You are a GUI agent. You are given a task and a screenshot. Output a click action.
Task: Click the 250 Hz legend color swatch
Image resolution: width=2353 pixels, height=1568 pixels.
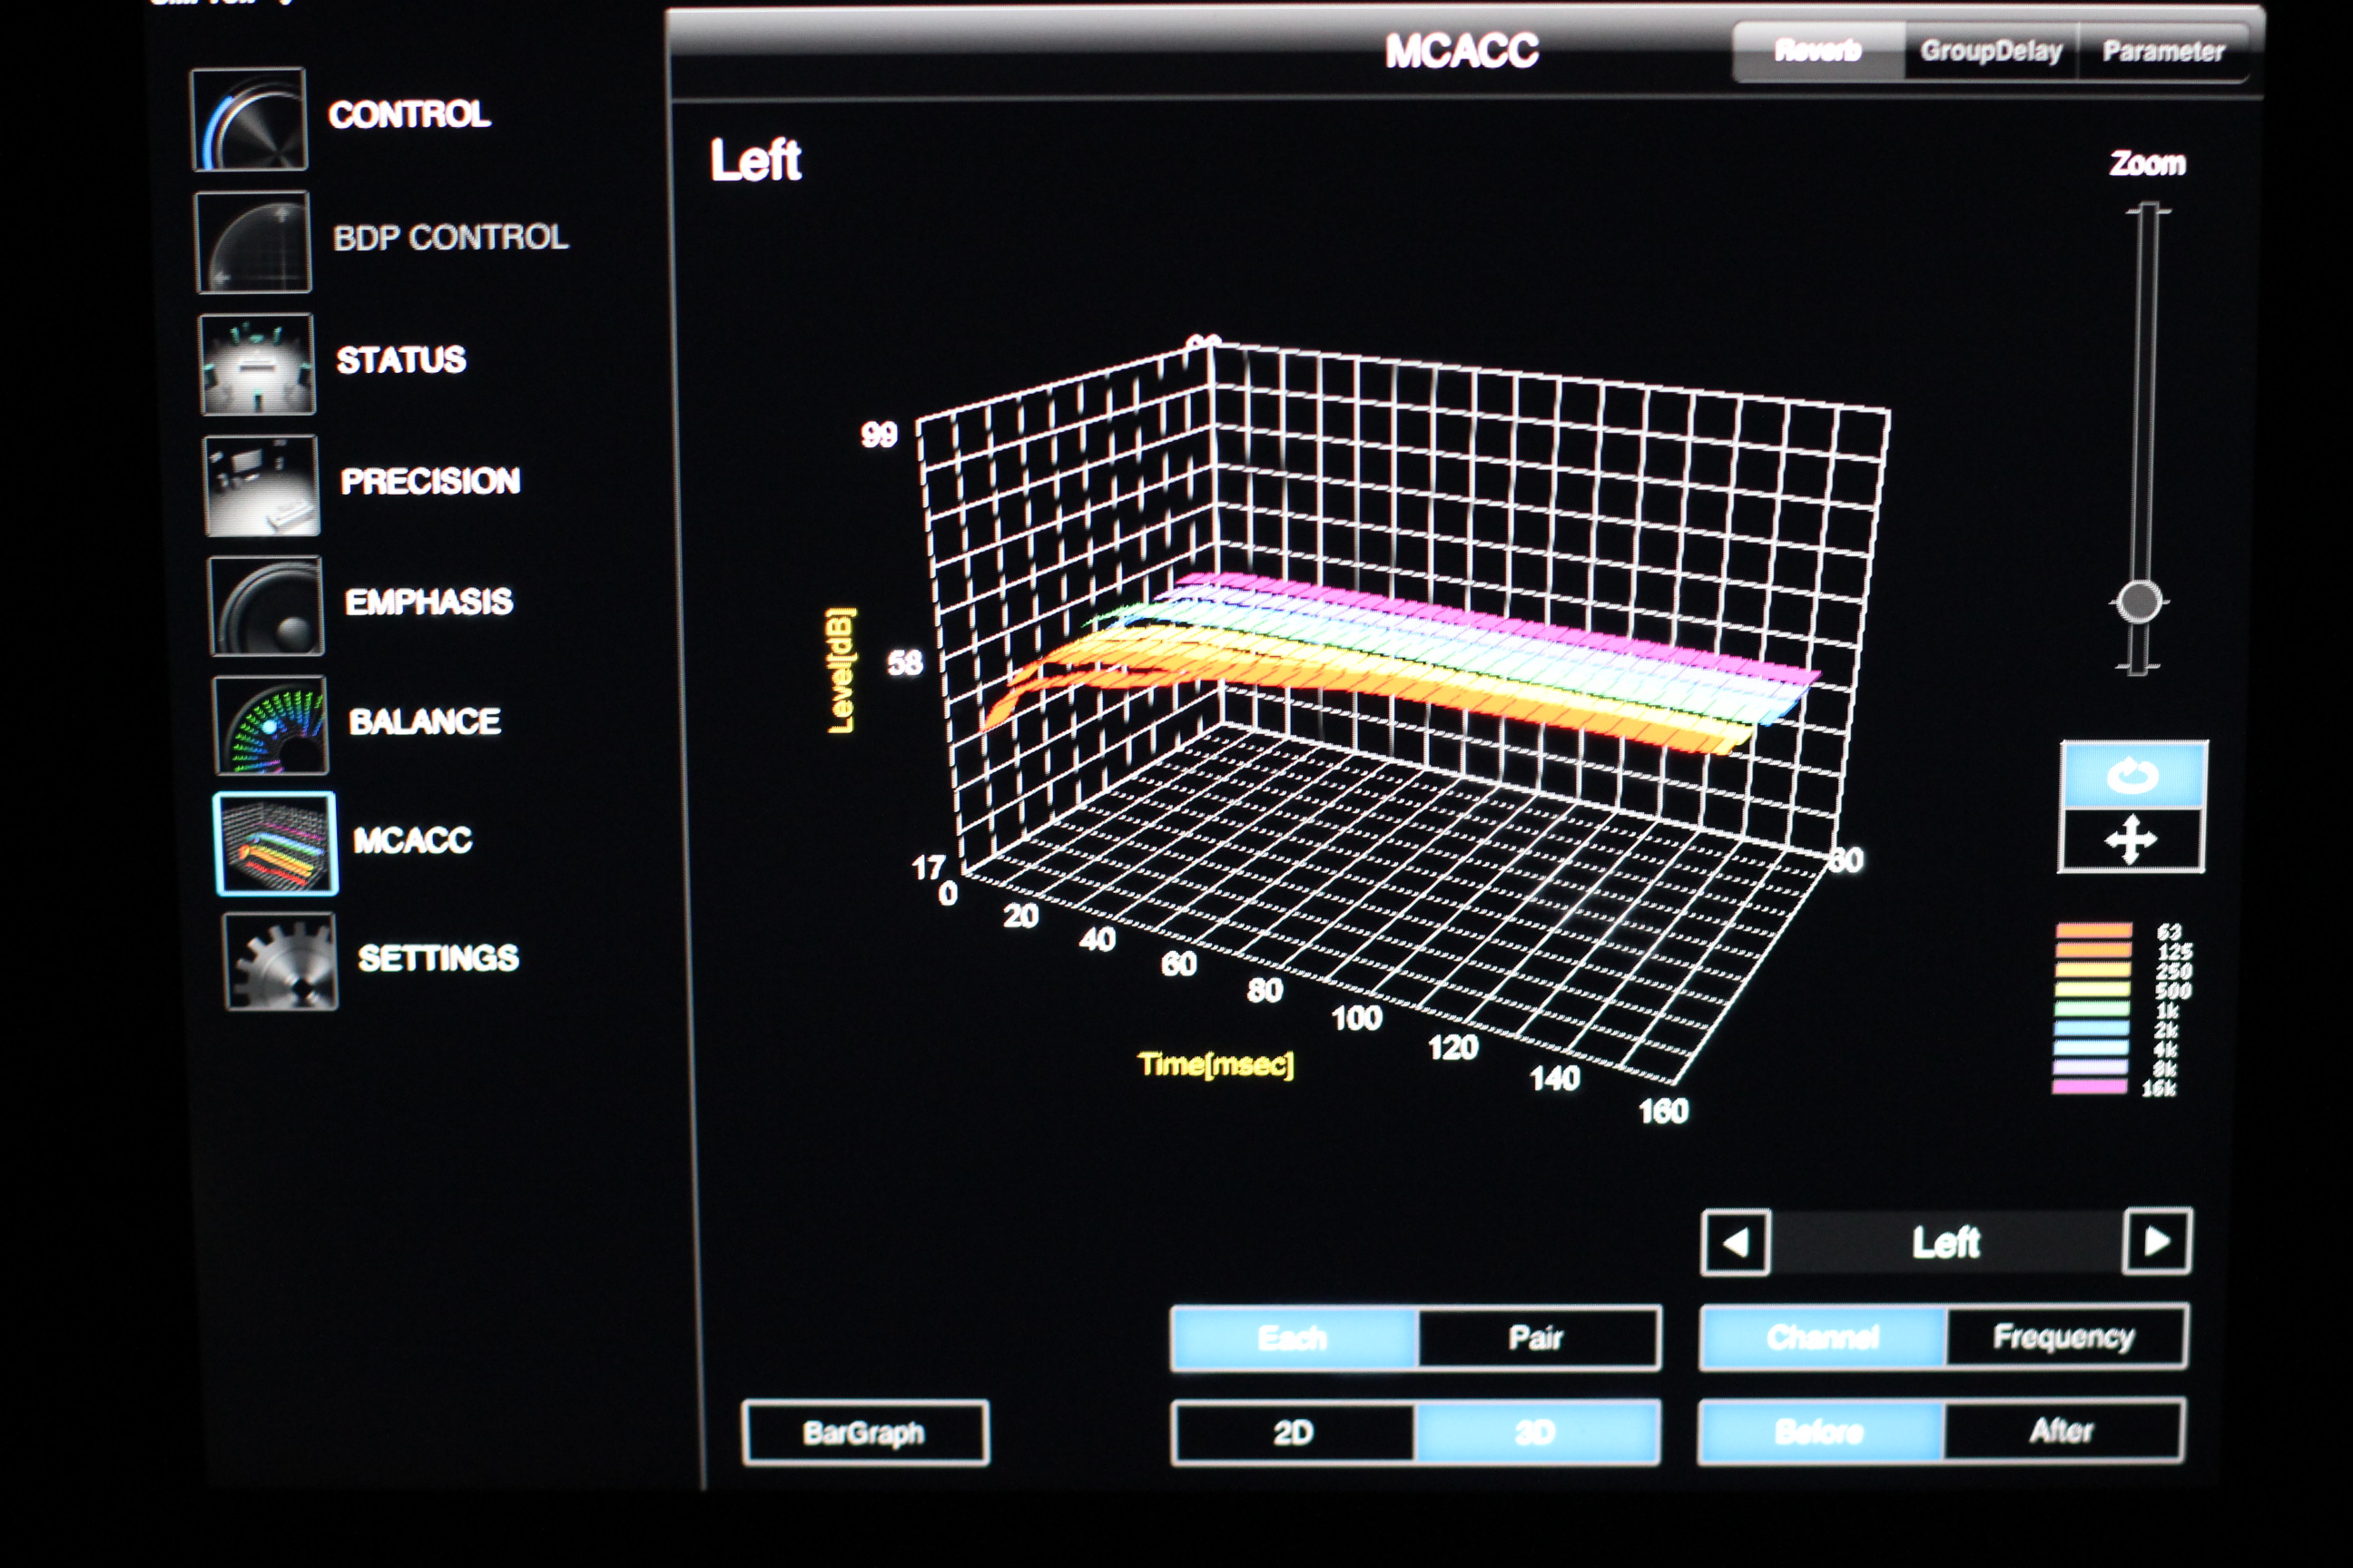coord(2092,970)
